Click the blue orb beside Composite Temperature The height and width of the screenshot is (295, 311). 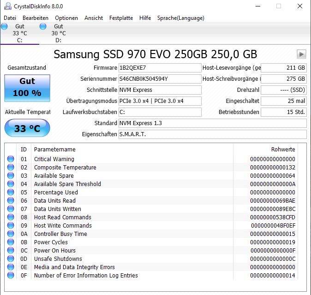(11, 167)
